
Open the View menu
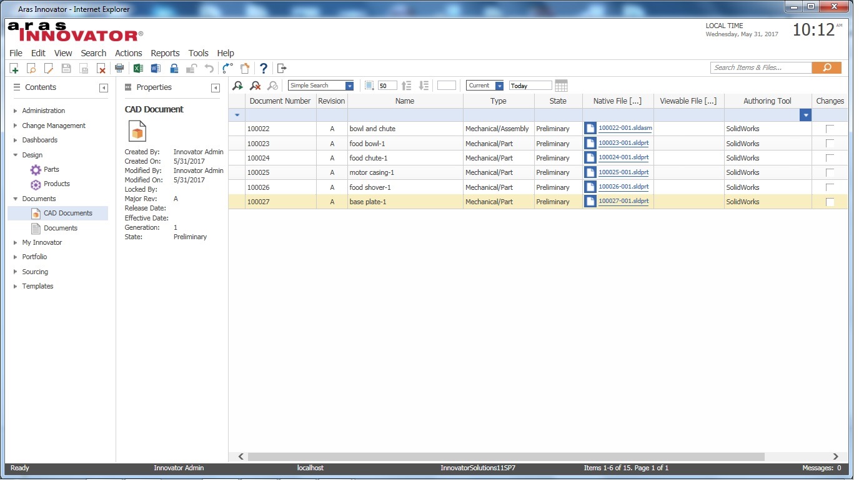63,53
